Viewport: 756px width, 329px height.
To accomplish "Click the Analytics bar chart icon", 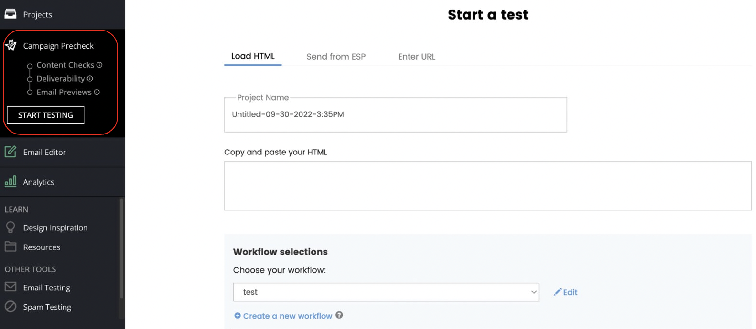I will tap(10, 182).
